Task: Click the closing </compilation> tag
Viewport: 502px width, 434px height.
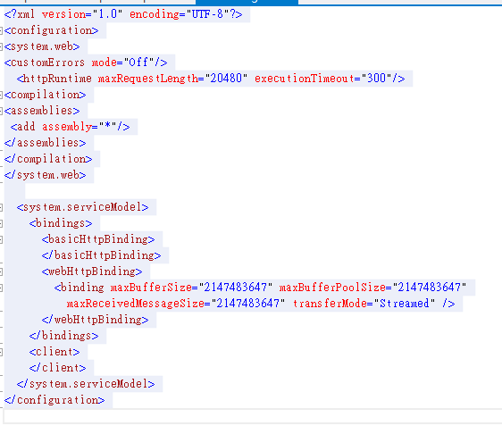Action: coord(48,159)
